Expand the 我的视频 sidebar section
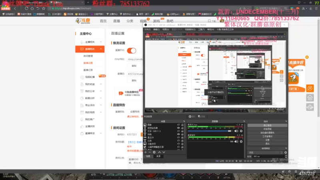 pos(101,112)
